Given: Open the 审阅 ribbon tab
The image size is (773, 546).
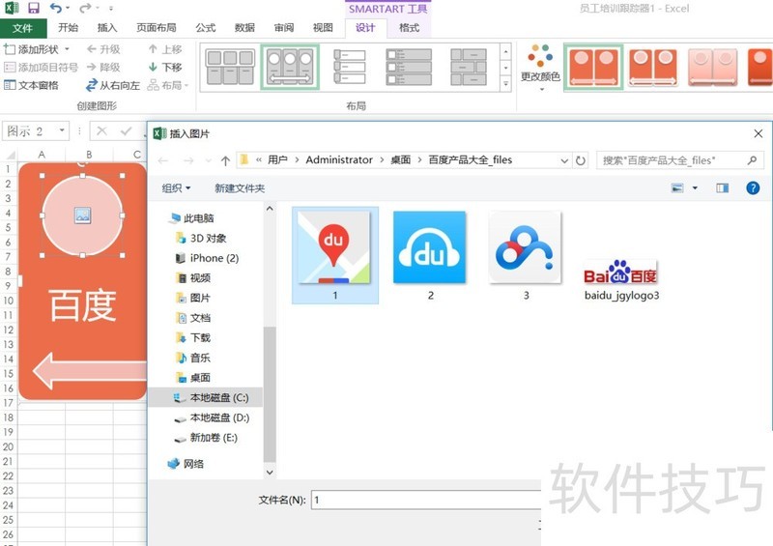Looking at the screenshot, I should coord(284,28).
